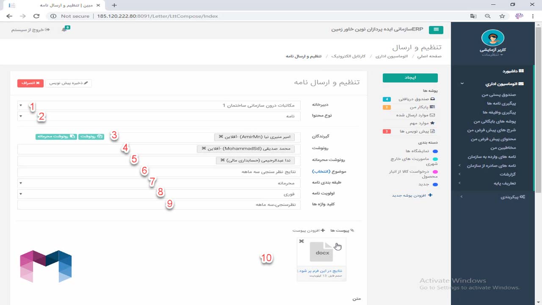The width and height of the screenshot is (542, 305).
Task: Open صندوق پستی من in sidebar
Action: tap(499, 95)
